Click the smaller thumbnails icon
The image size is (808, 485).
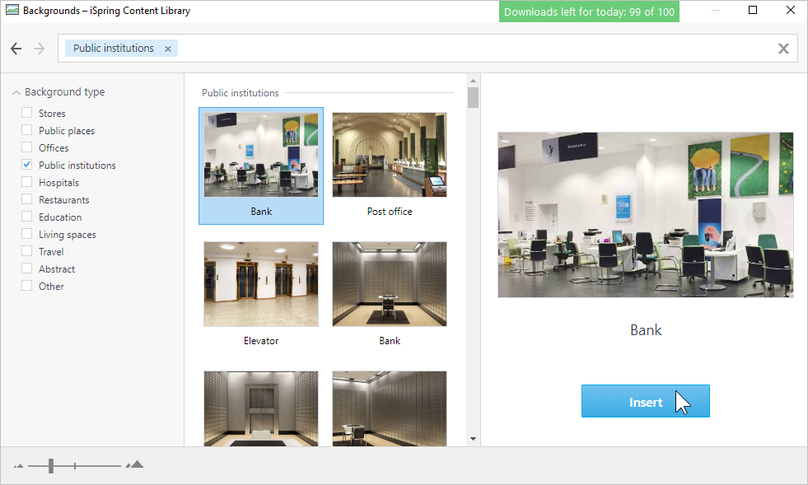click(x=19, y=466)
